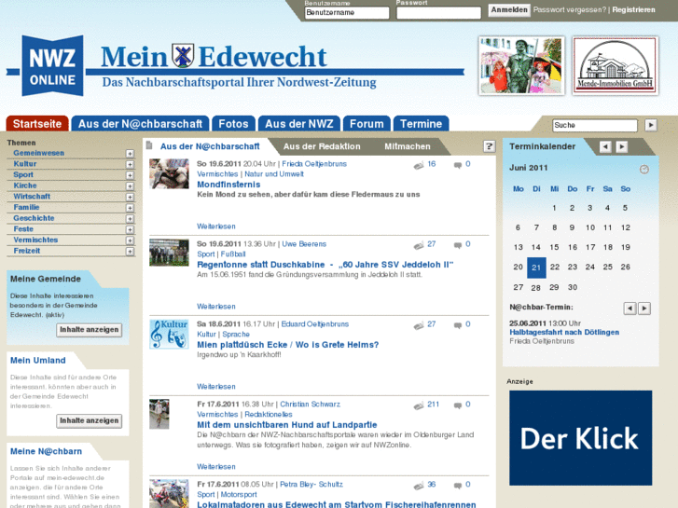Expand the Vermischtes topic
This screenshot has height=508, width=678.
tap(130, 240)
